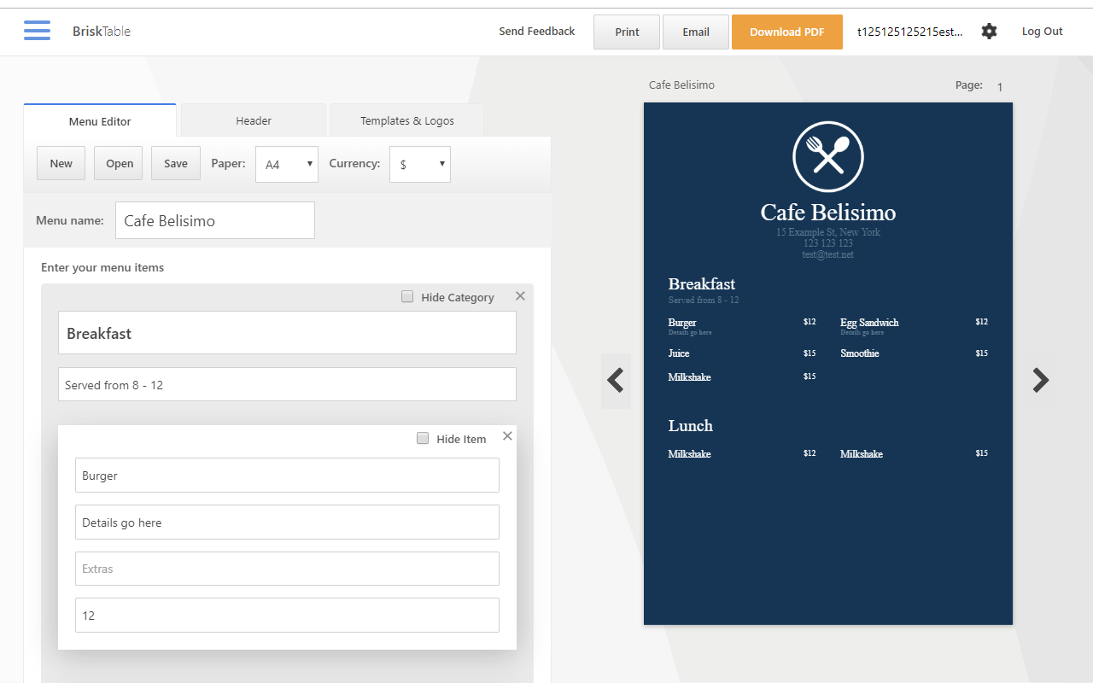Click the Print button

(627, 32)
